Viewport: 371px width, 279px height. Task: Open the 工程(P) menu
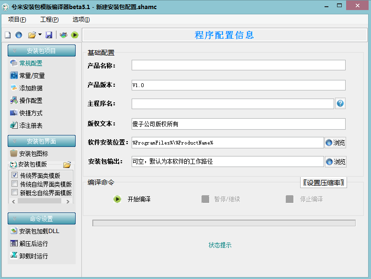[x=49, y=20]
